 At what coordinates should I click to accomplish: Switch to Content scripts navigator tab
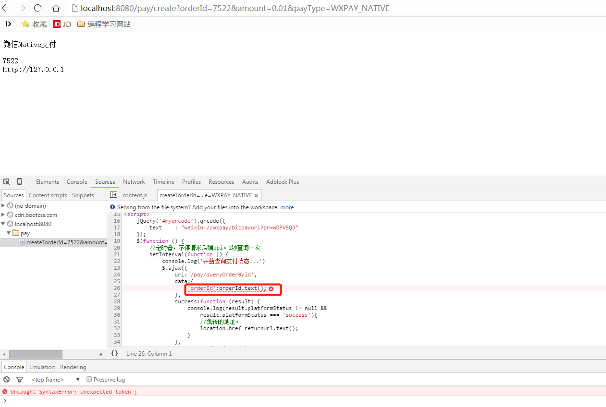click(x=48, y=195)
